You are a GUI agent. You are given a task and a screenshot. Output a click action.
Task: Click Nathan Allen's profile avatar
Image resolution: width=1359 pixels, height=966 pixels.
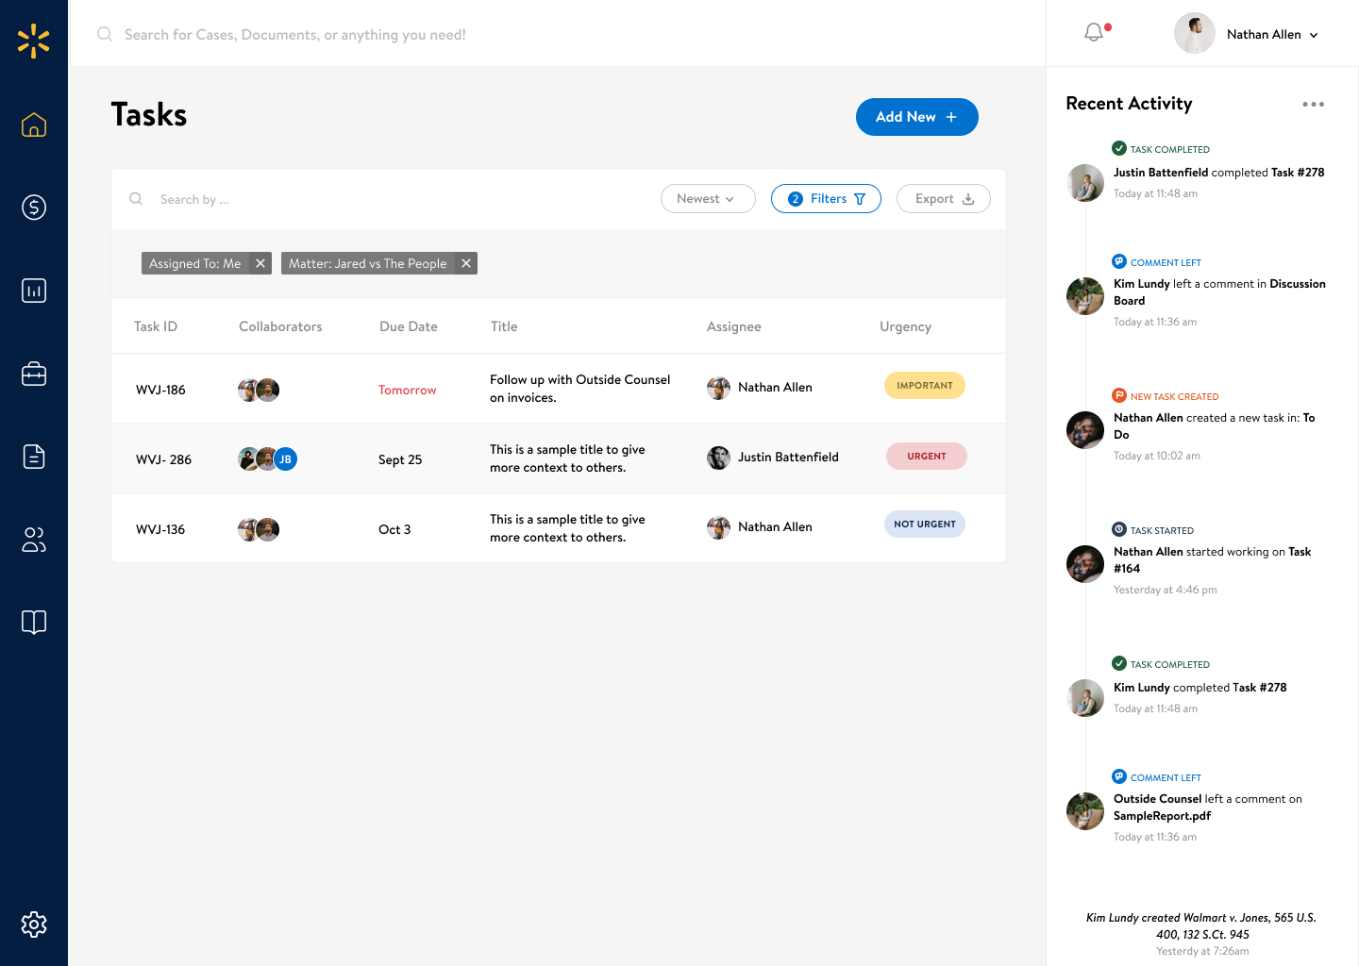tap(1195, 34)
